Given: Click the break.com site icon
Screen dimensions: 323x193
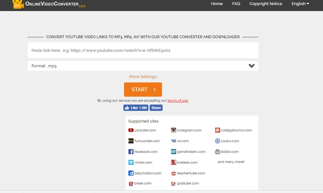Looking at the screenshot, I should point(131,183).
